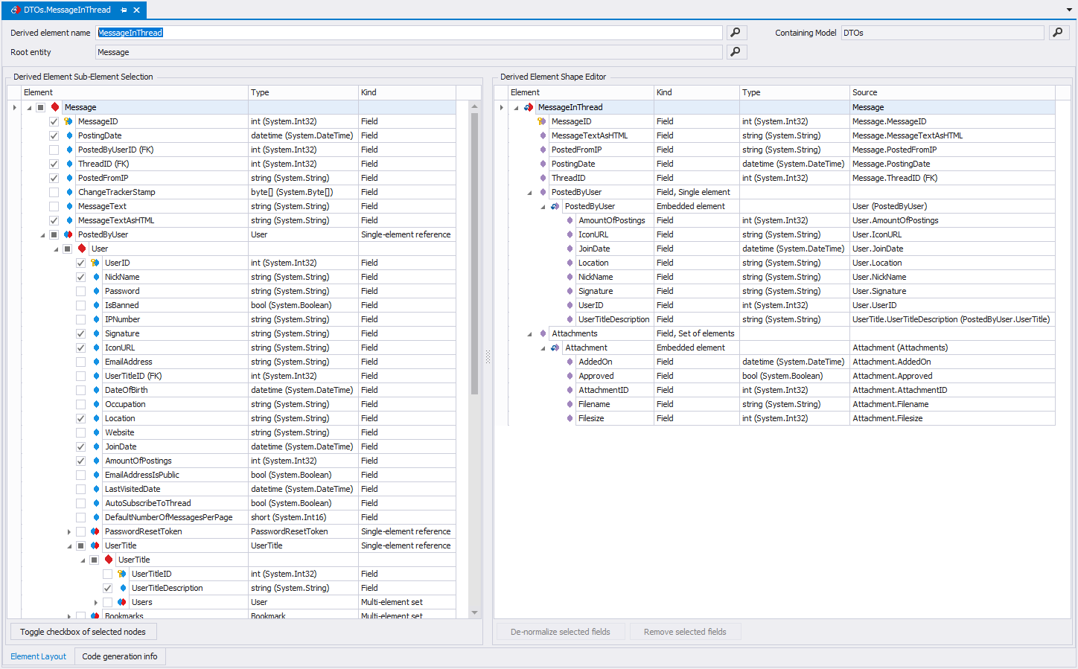
Task: Click the Derived element name input field
Action: pos(409,33)
